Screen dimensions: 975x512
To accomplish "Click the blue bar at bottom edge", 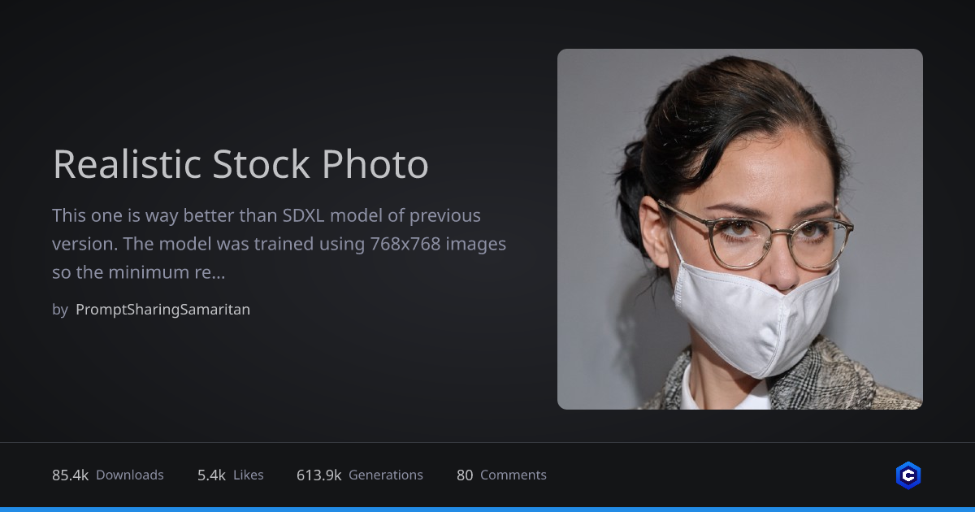I will 487,509.
